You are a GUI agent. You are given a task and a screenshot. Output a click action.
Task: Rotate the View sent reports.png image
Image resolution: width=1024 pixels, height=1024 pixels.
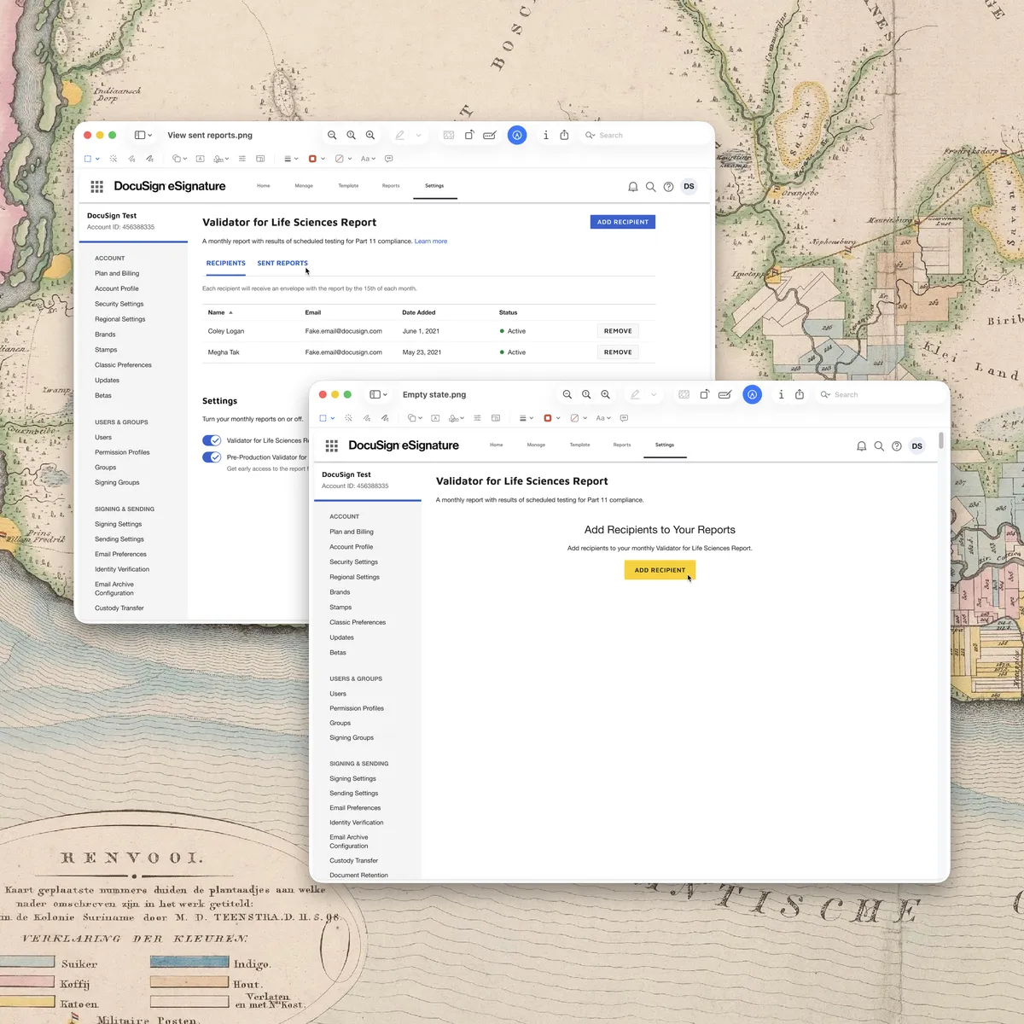click(469, 135)
